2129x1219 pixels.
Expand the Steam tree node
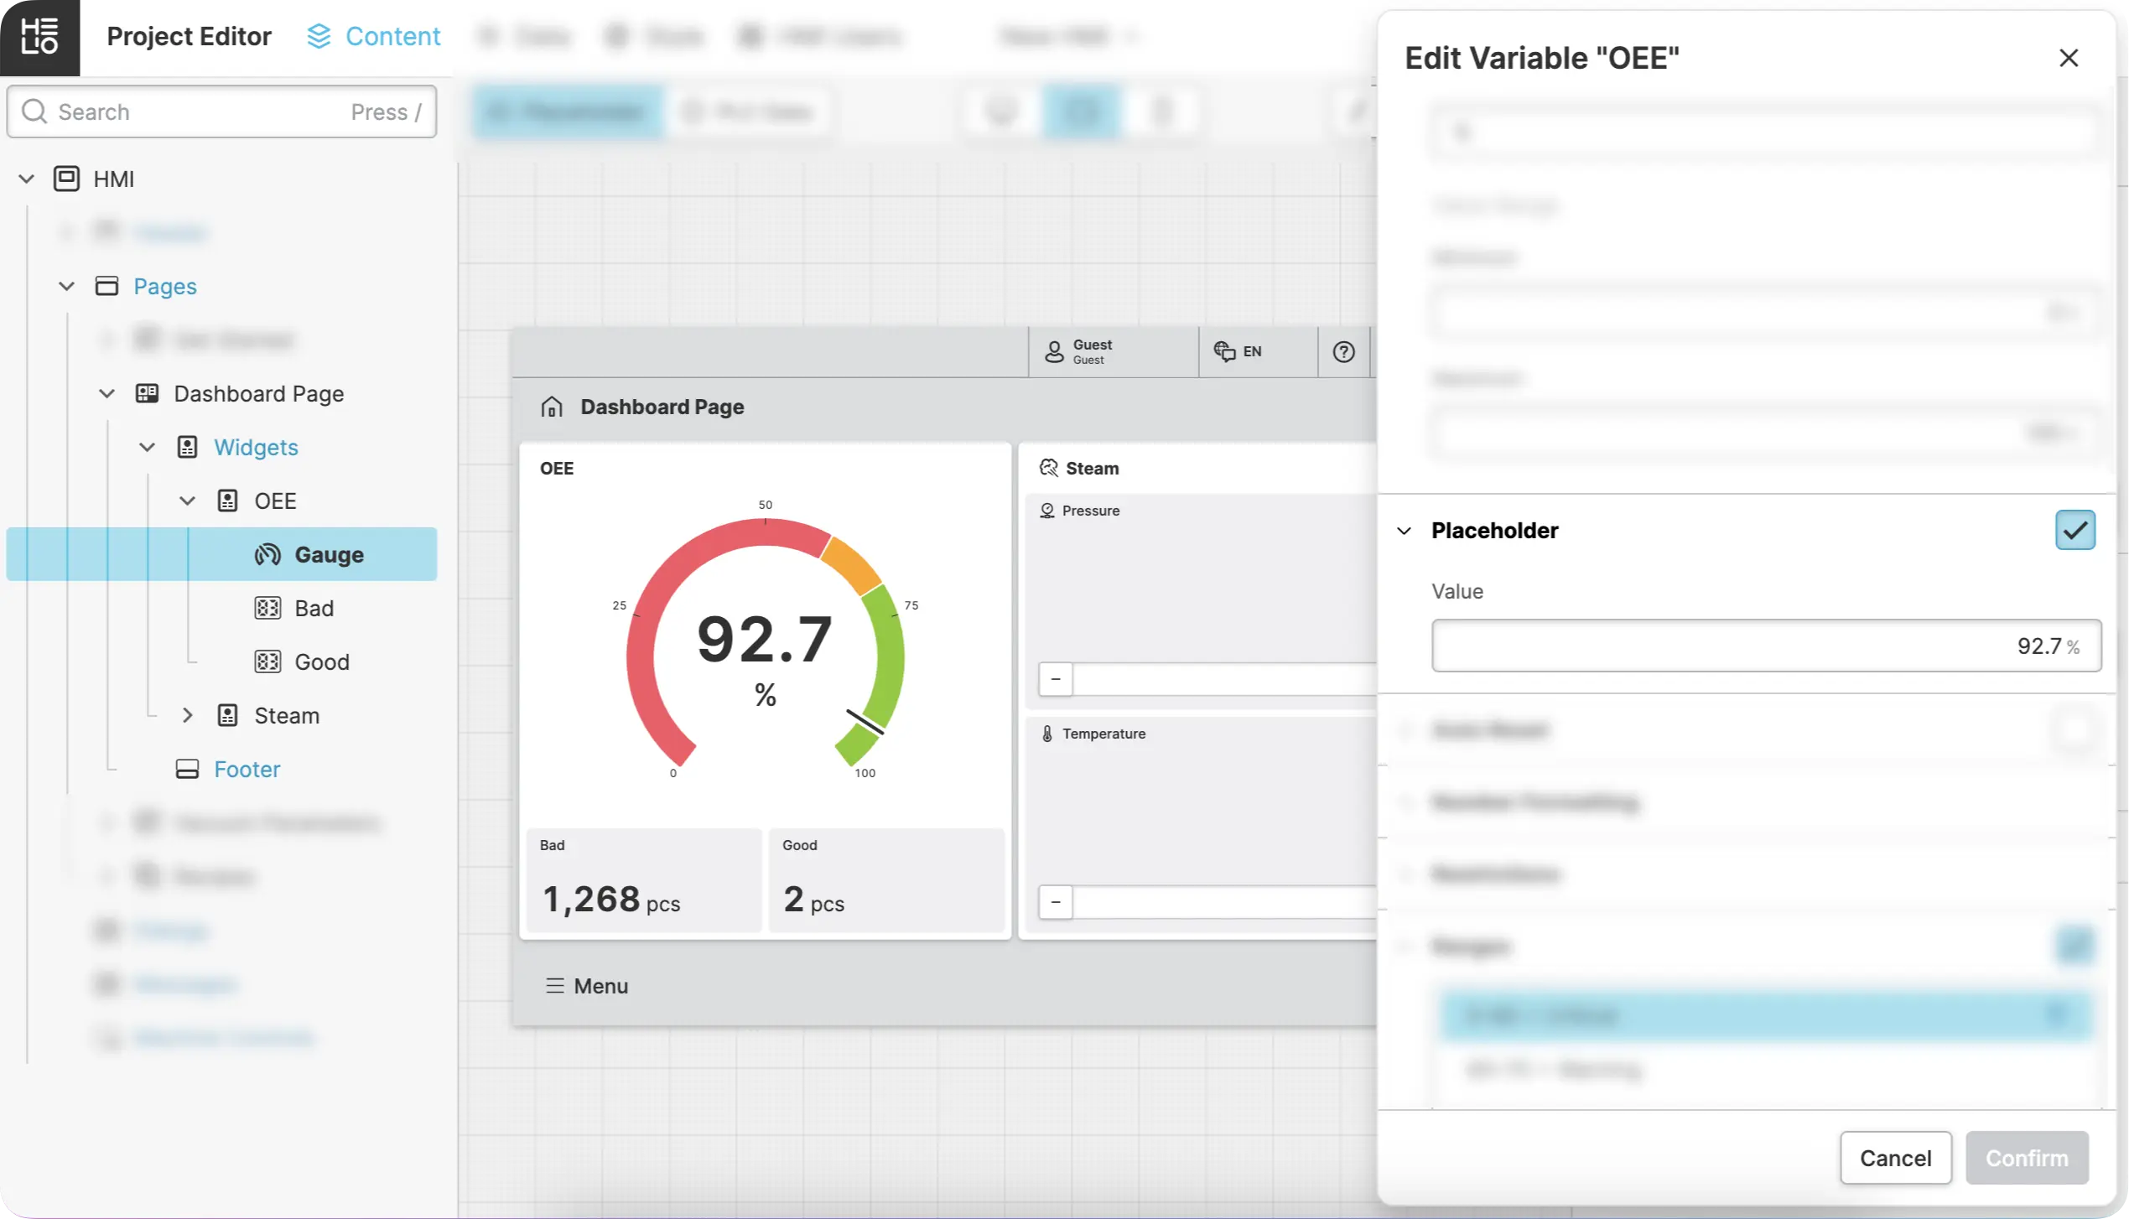click(x=188, y=715)
